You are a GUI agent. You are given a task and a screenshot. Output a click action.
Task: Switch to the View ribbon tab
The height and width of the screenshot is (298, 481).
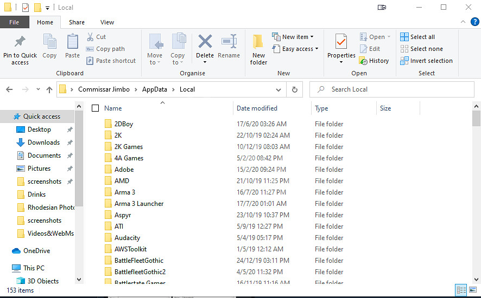point(107,22)
